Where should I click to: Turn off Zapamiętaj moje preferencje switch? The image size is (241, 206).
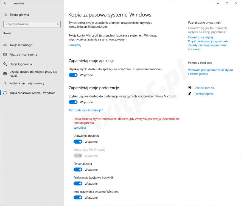[73, 102]
